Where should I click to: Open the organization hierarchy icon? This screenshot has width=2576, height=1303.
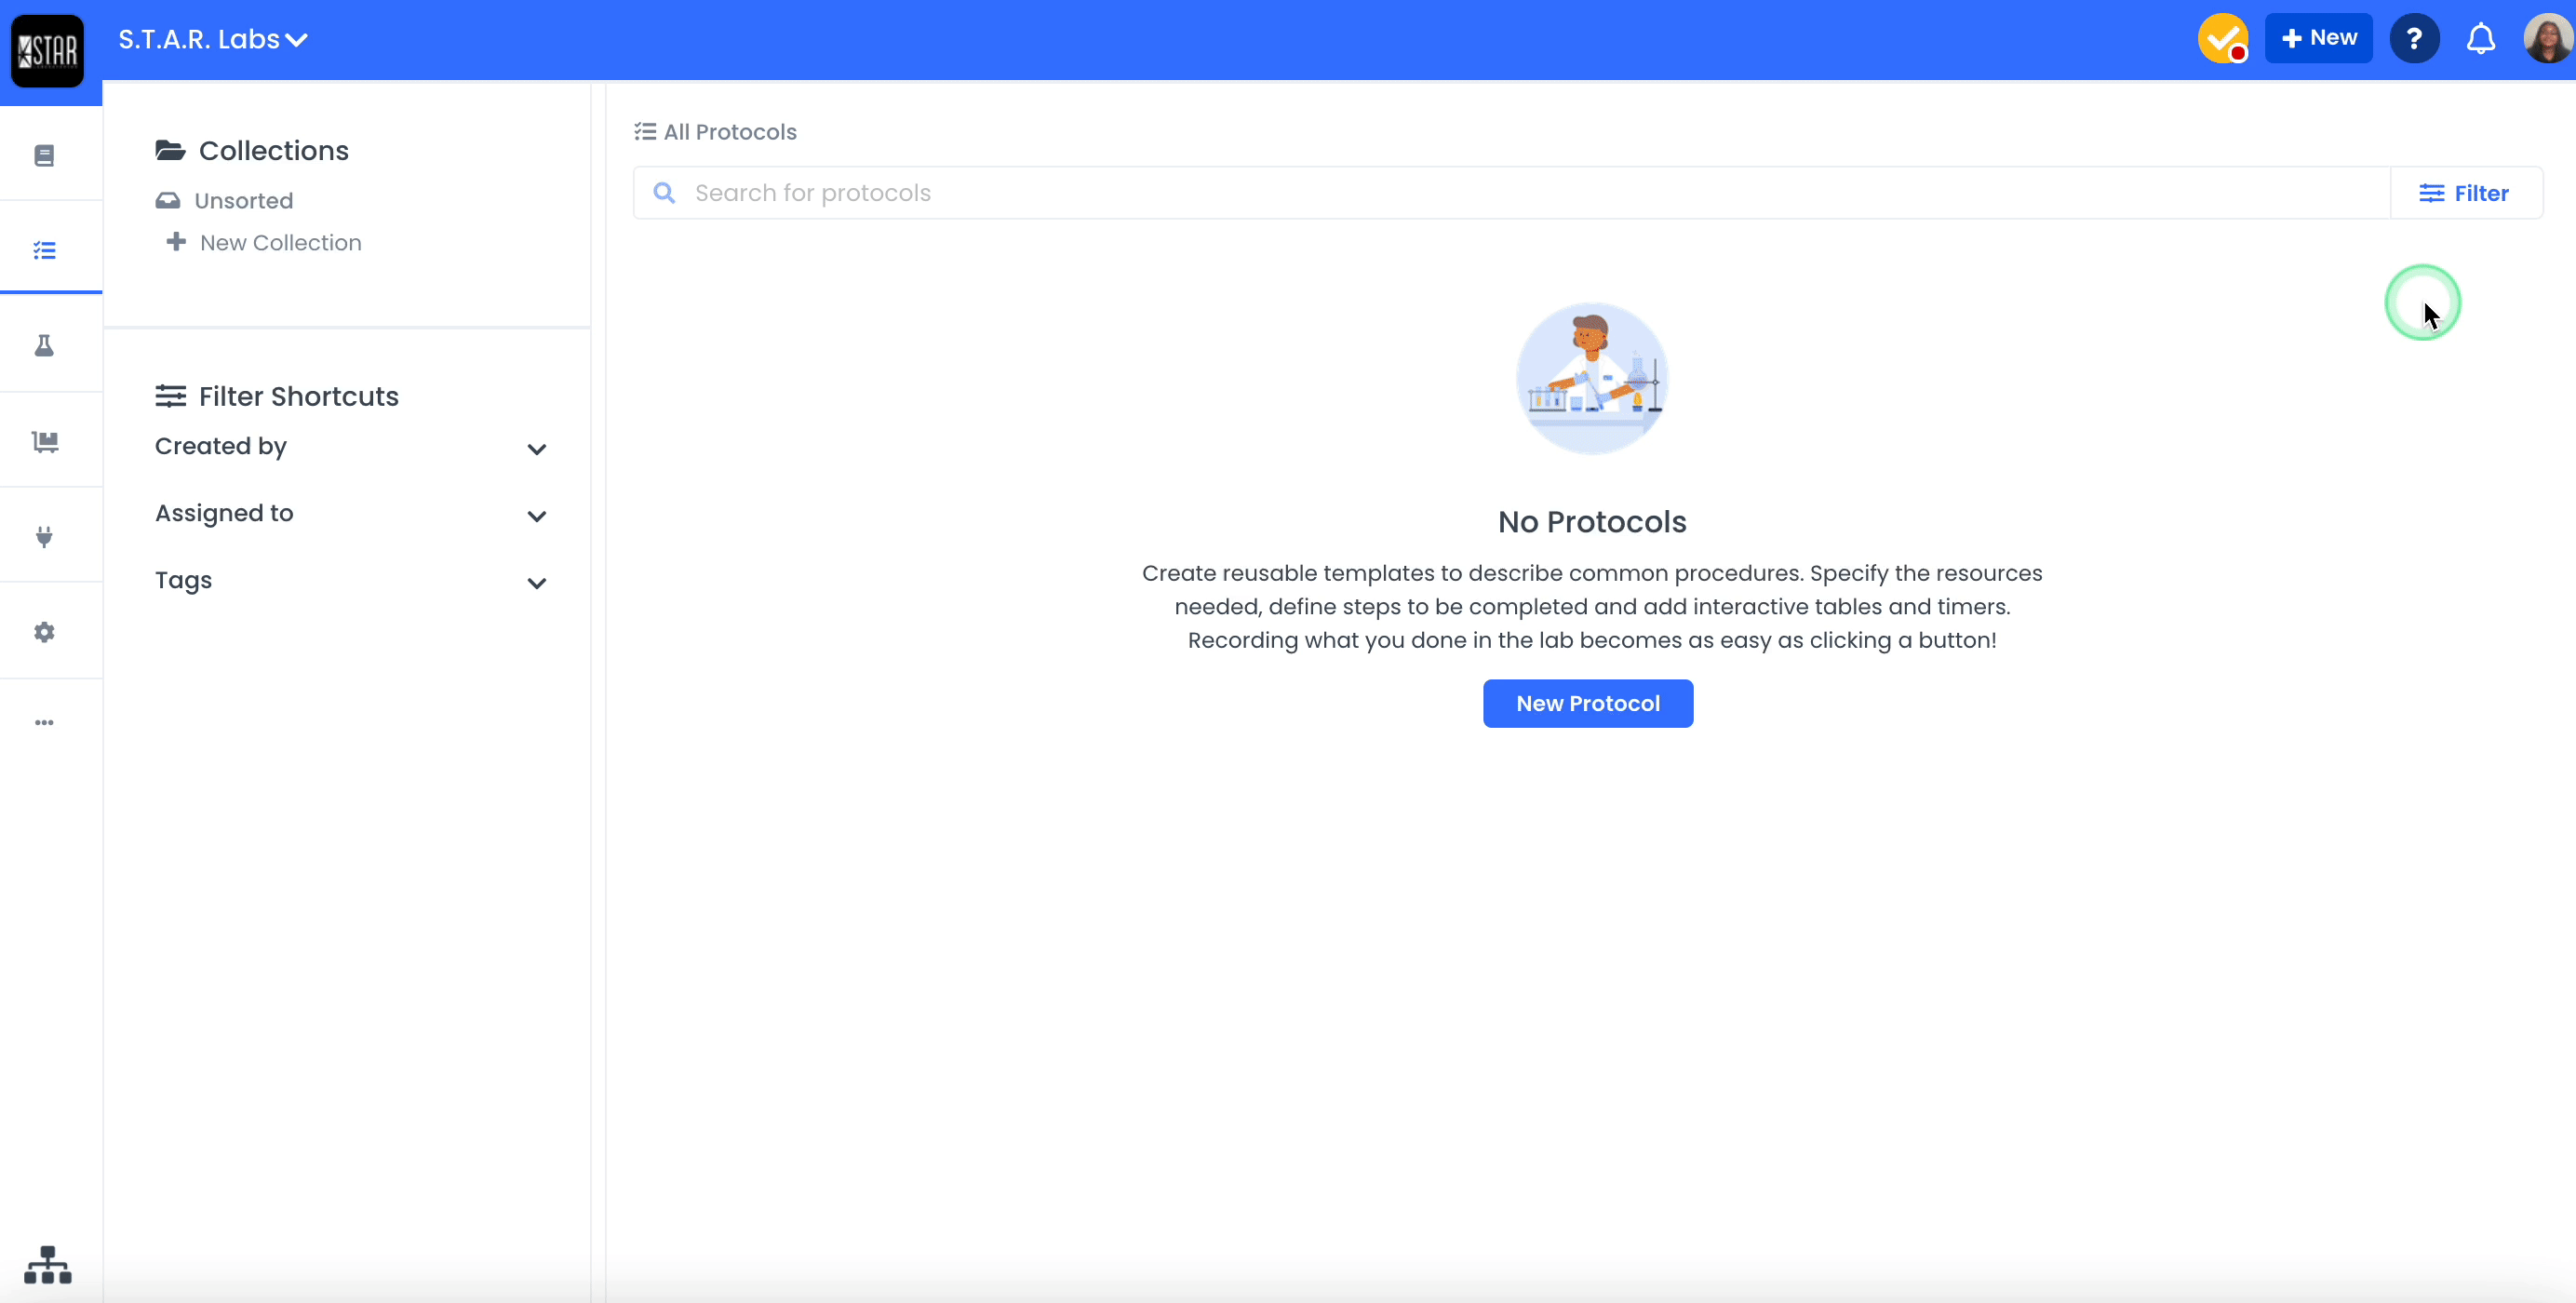click(47, 1265)
